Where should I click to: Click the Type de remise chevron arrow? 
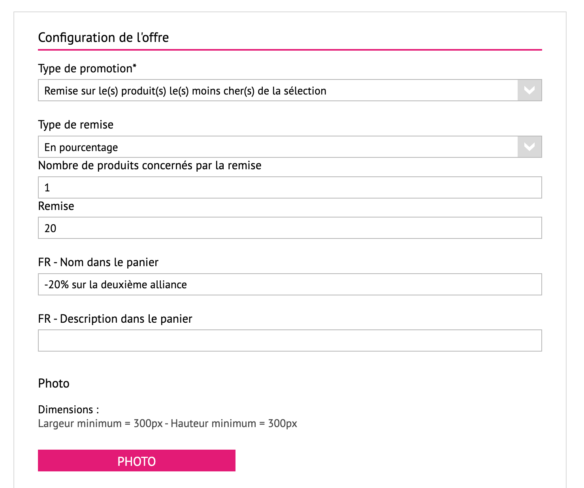pos(529,147)
